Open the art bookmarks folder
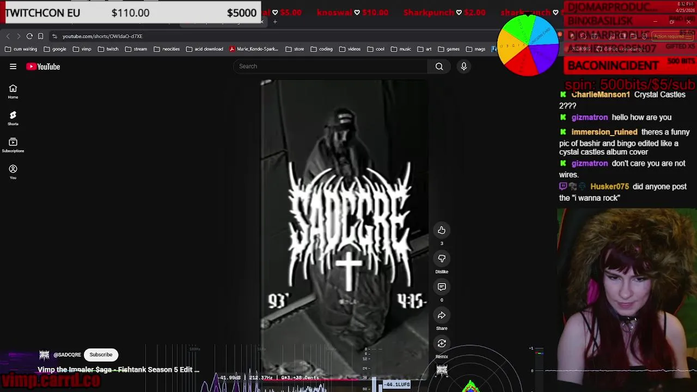 click(424, 49)
